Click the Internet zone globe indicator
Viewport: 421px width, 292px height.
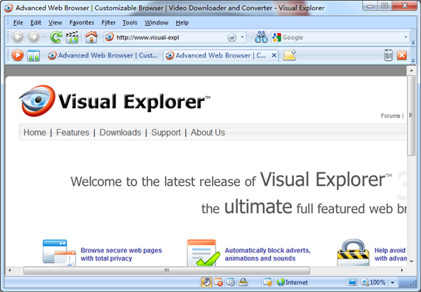click(x=292, y=282)
